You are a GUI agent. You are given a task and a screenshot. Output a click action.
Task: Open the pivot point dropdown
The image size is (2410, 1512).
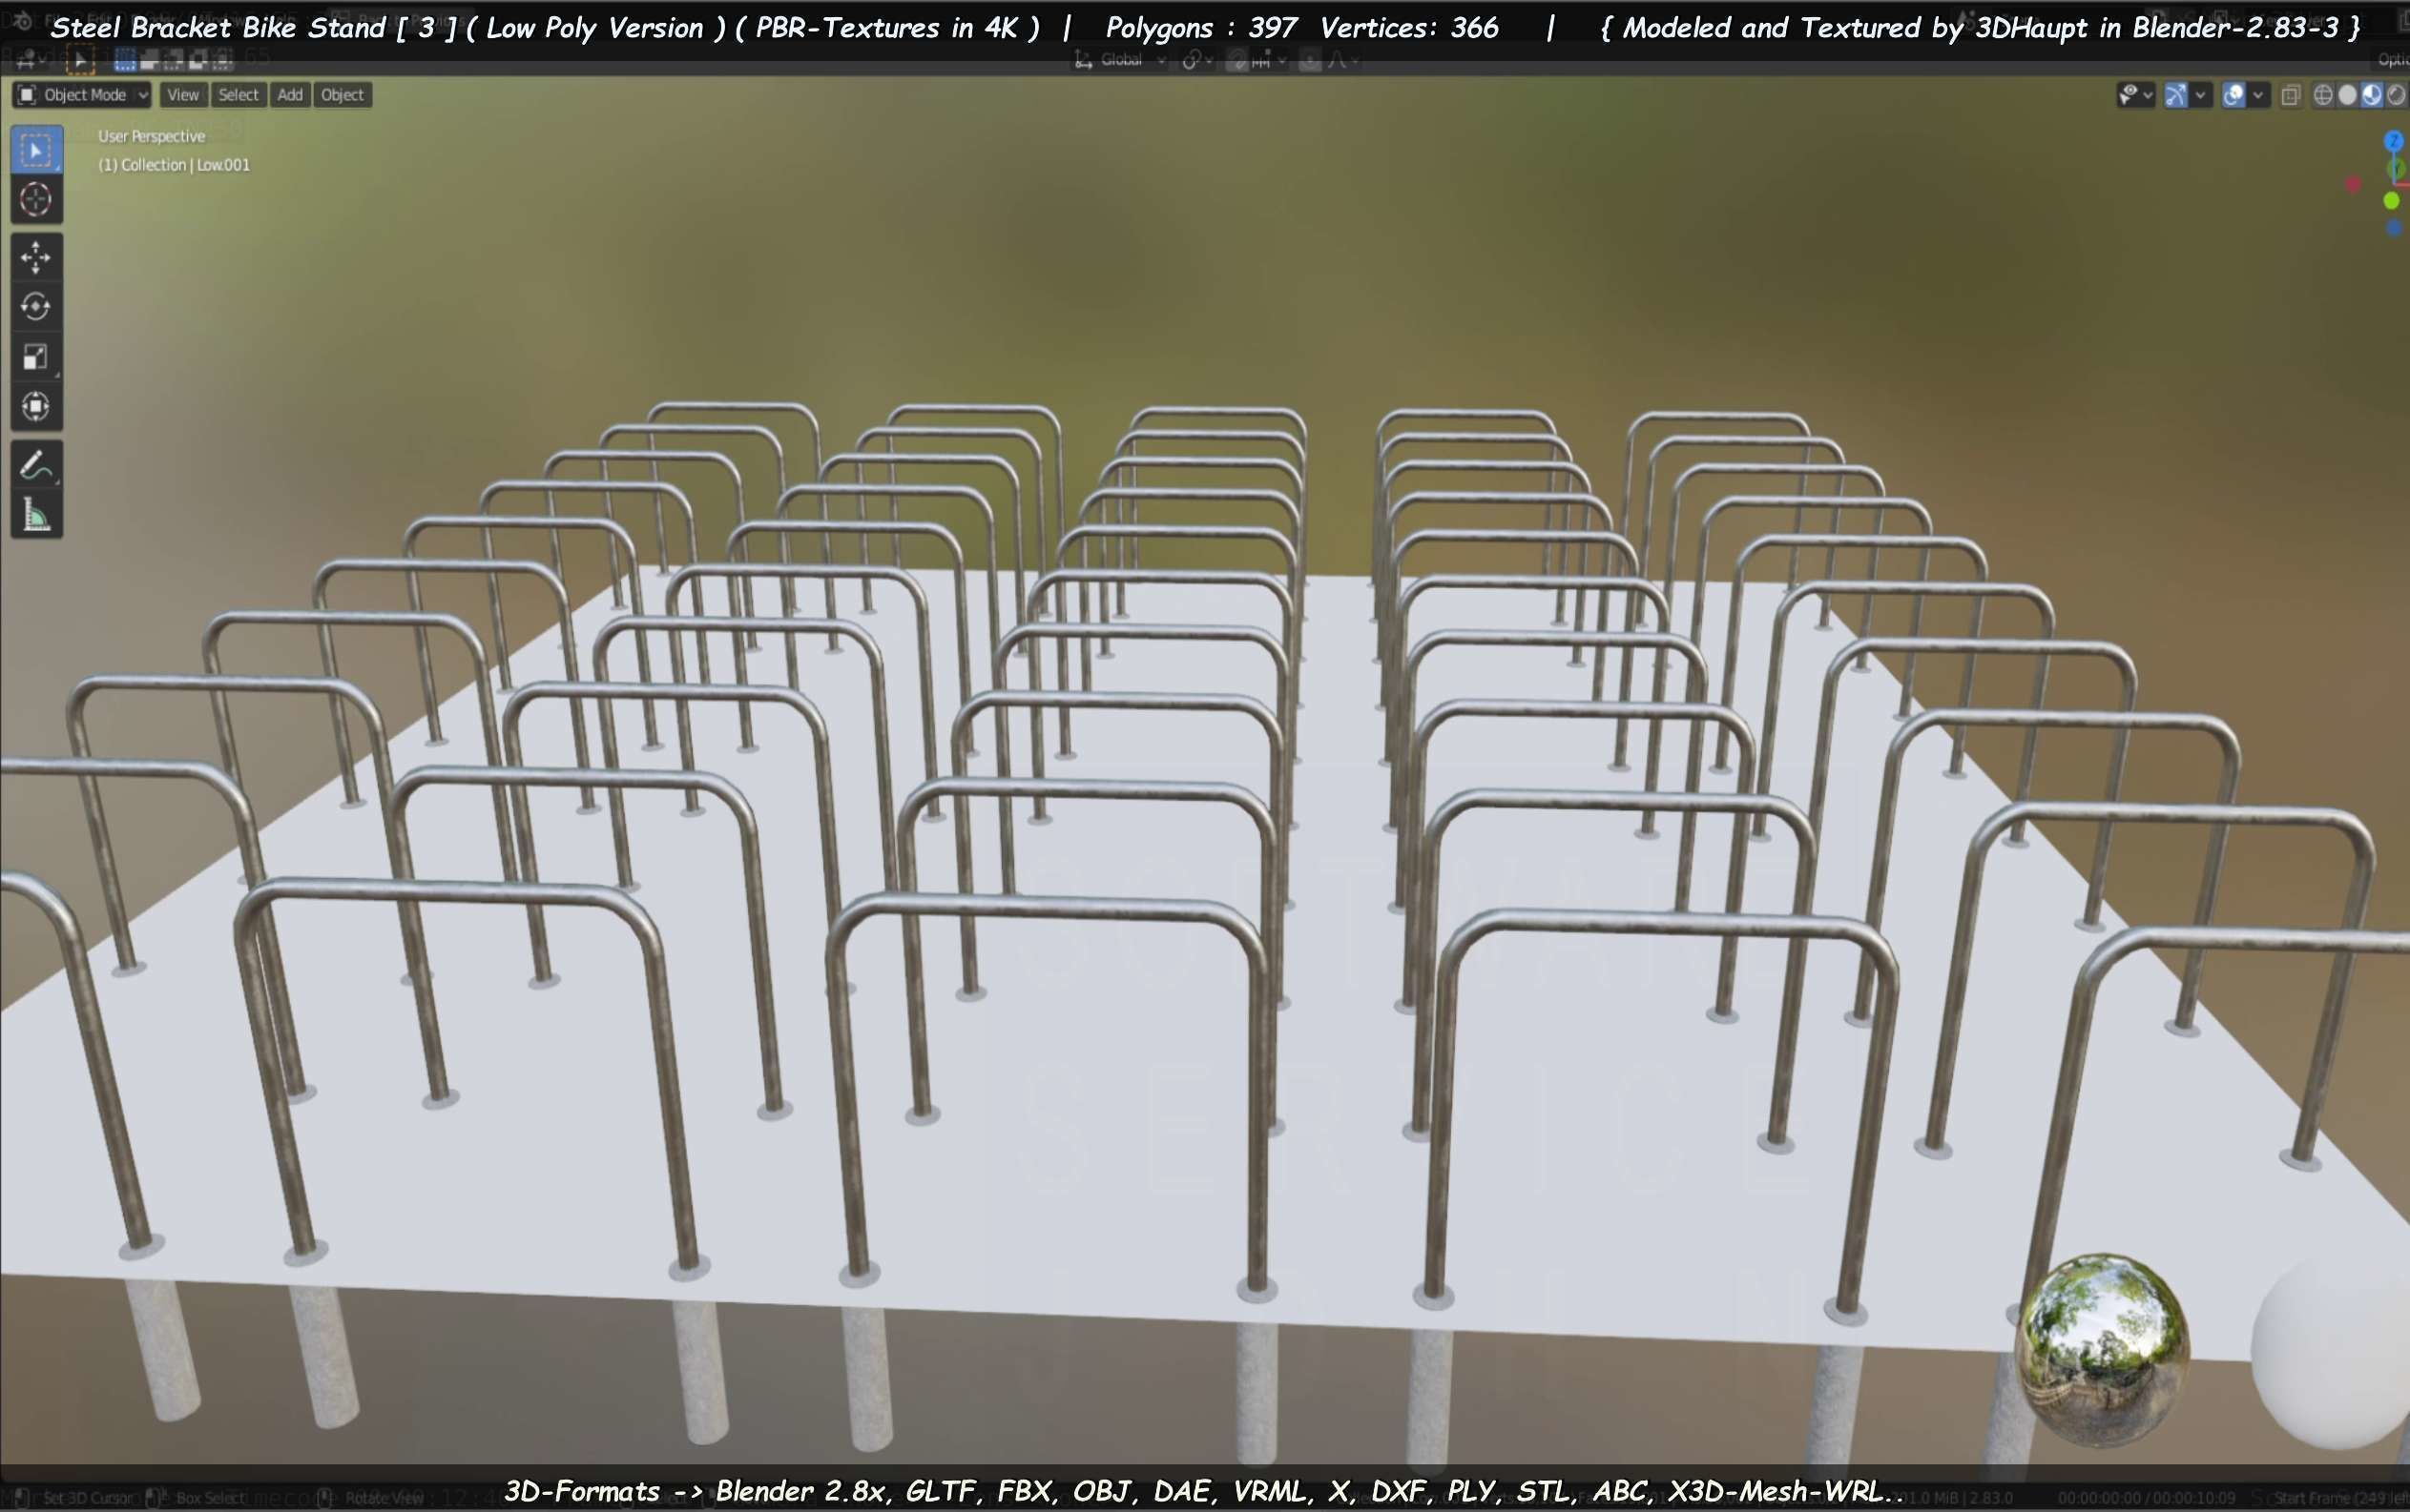[x=1197, y=60]
